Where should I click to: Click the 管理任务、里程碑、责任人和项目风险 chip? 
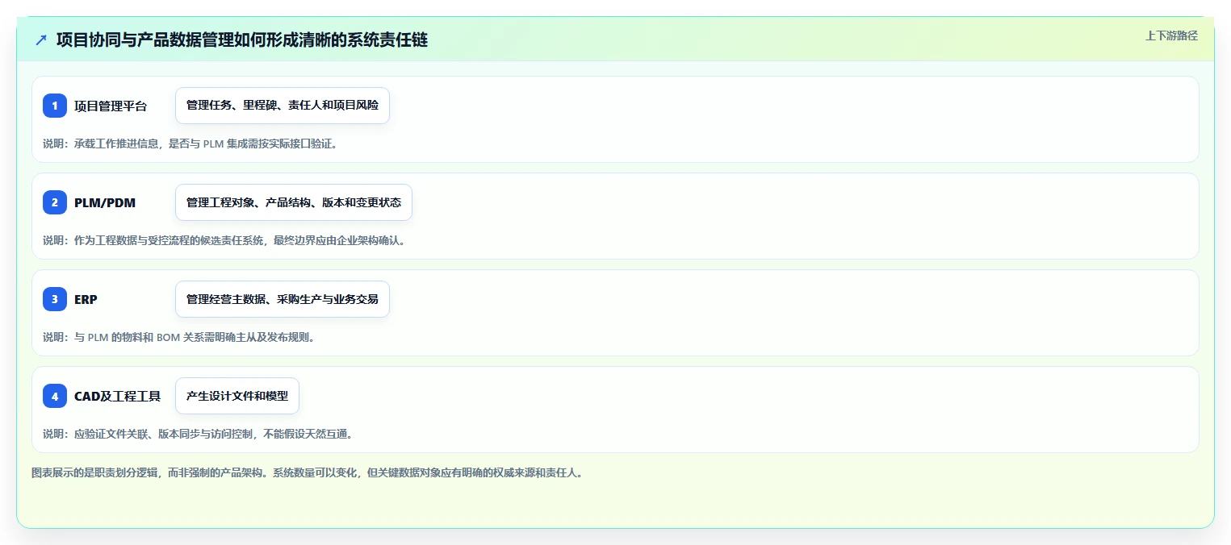283,106
